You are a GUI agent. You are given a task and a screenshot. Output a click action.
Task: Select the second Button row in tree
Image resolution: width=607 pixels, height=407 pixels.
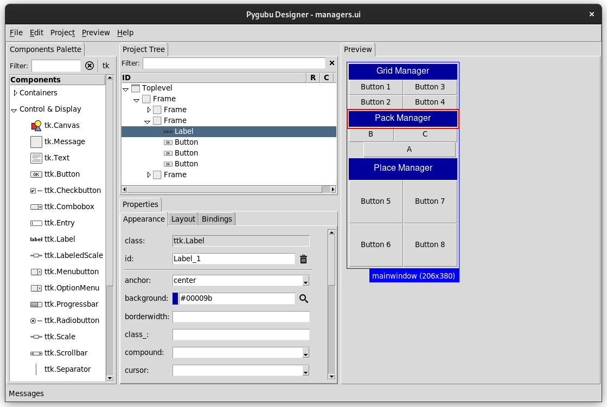(229, 153)
